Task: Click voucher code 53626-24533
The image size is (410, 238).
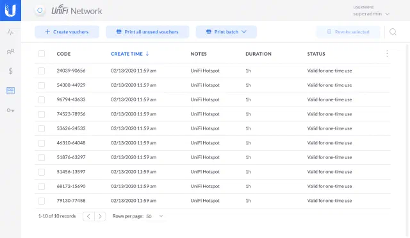Action: pyautogui.click(x=71, y=128)
